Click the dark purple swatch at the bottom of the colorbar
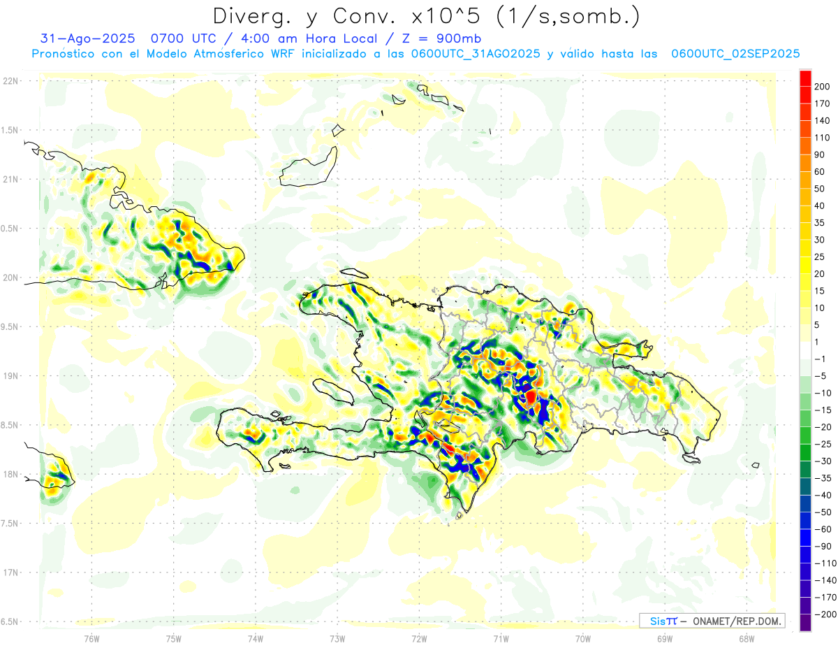 pyautogui.click(x=806, y=622)
